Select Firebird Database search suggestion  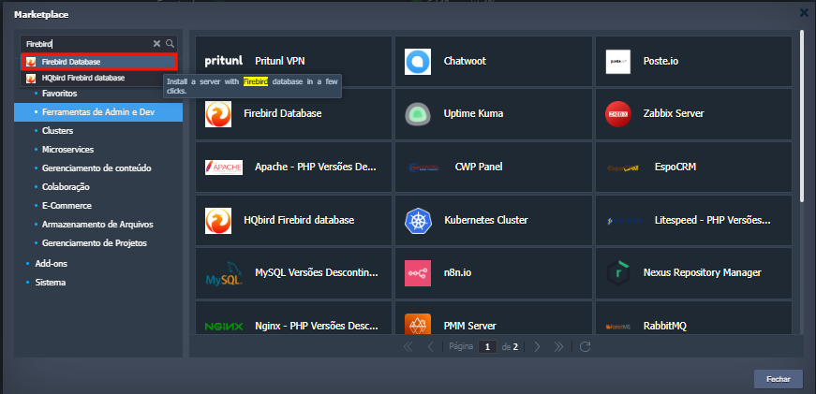[x=99, y=62]
